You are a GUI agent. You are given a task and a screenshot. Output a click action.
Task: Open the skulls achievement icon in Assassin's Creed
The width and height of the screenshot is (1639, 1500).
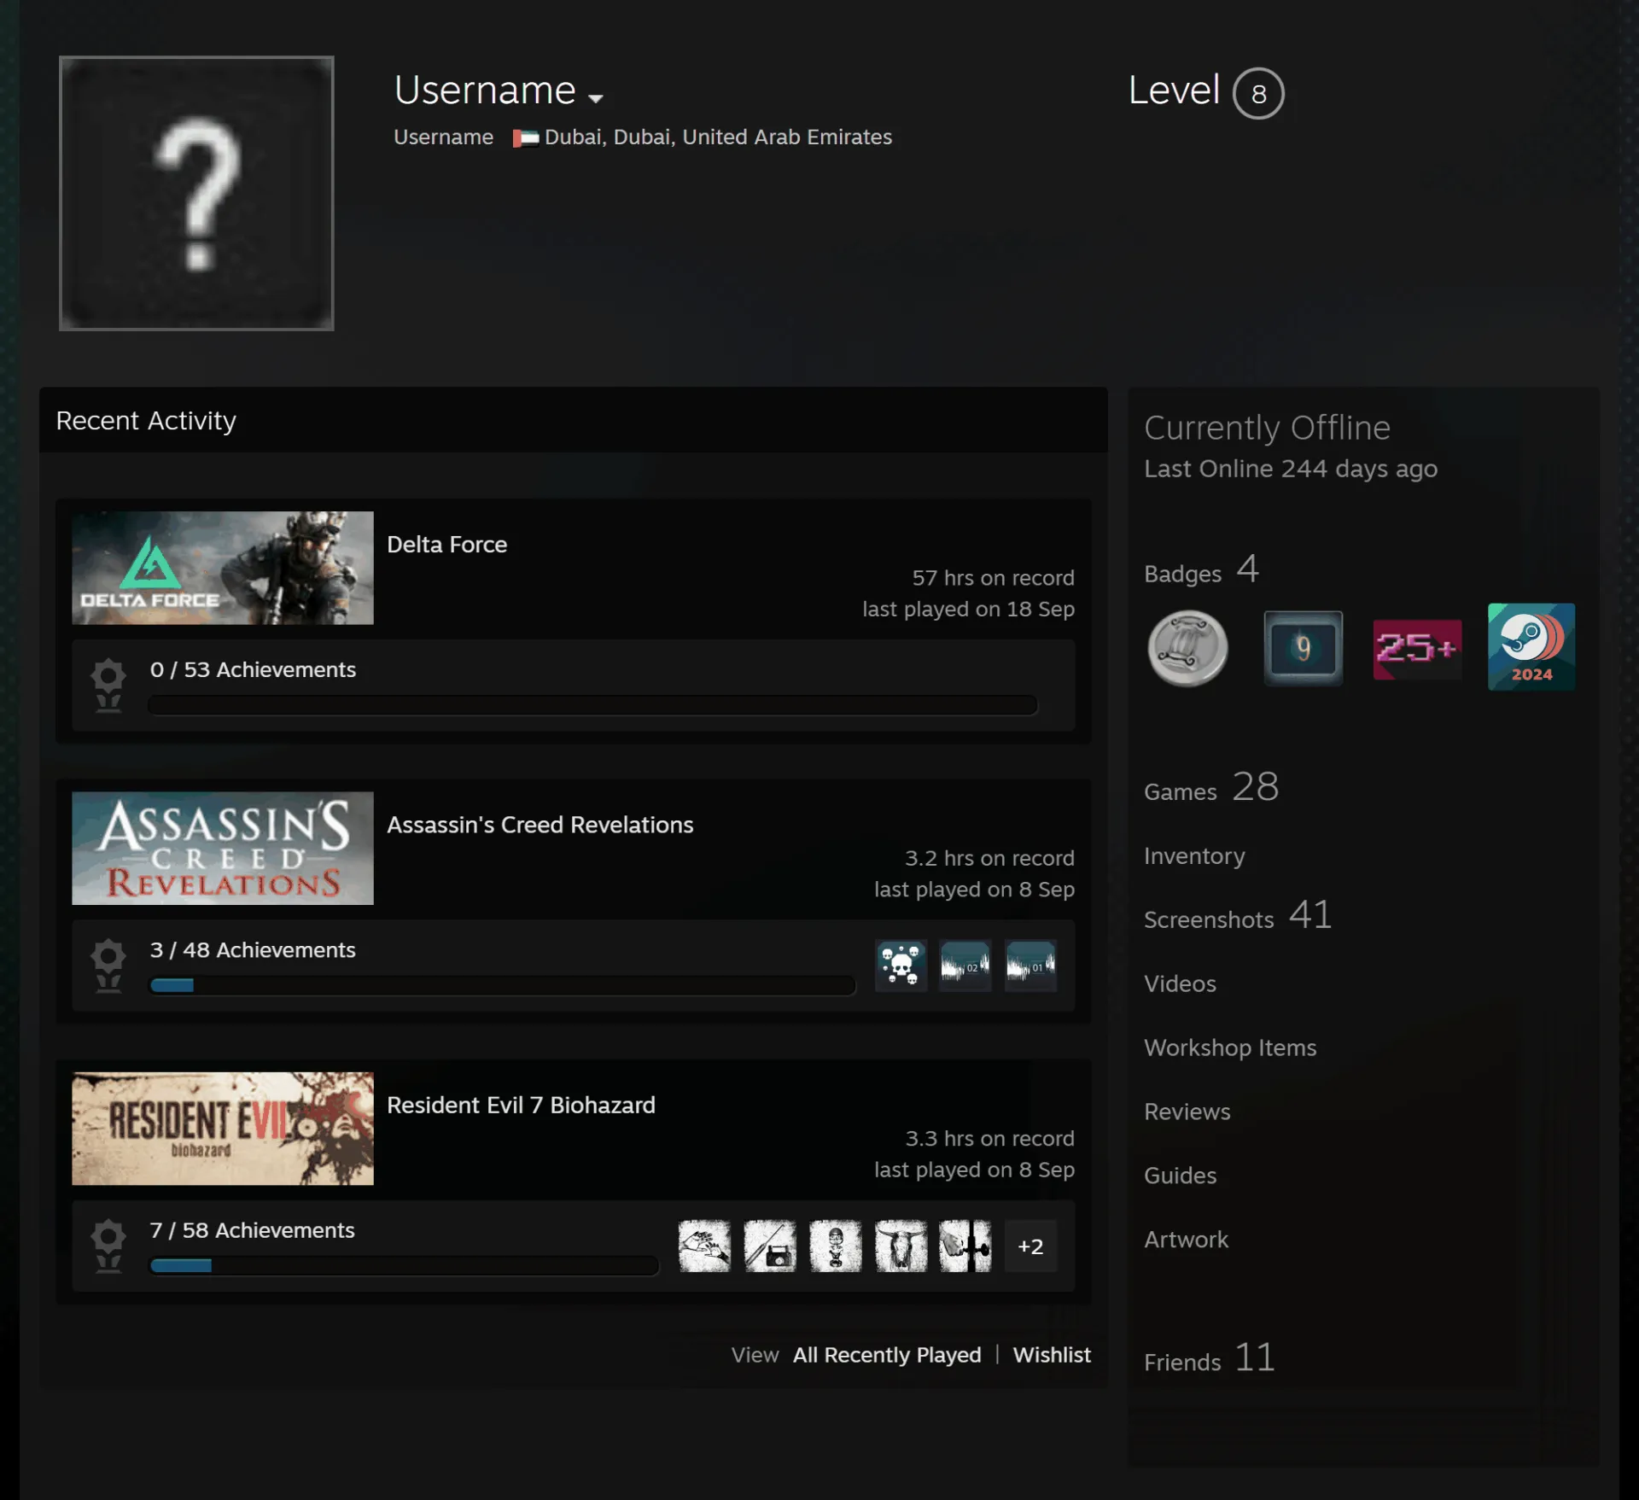pos(901,966)
